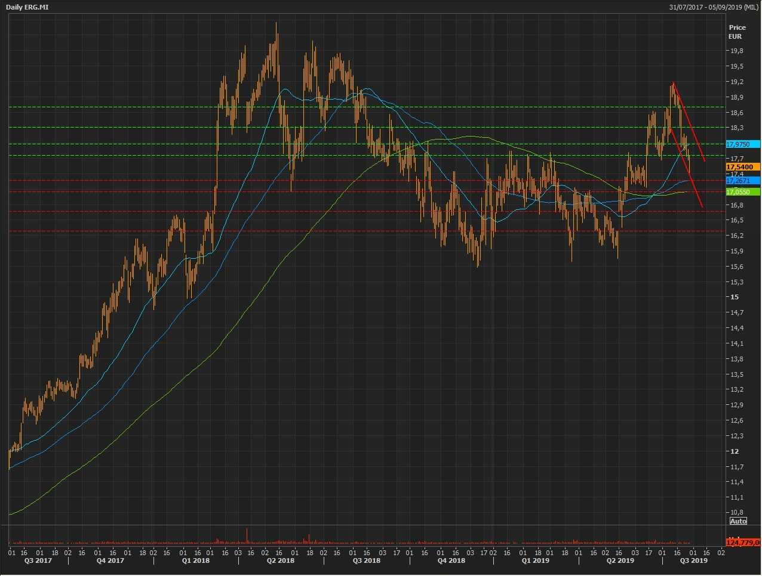Click Q3 2018 on the time axis

pyautogui.click(x=366, y=560)
